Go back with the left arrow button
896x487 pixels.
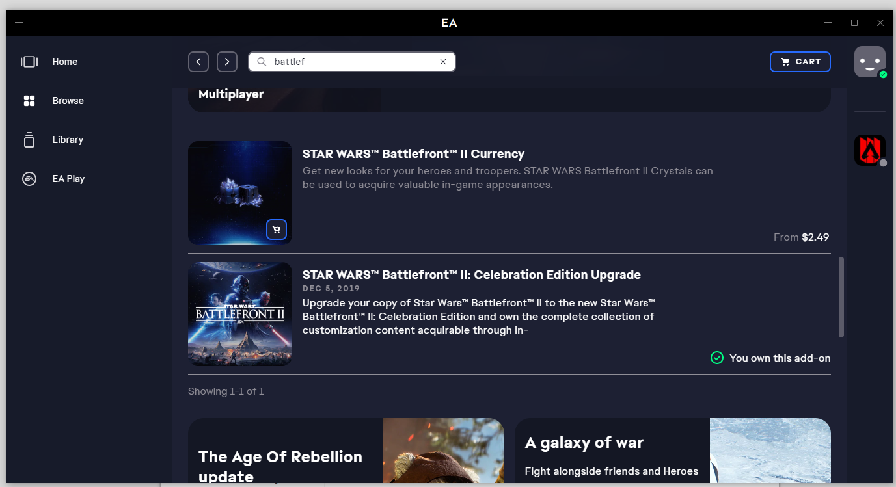click(198, 62)
